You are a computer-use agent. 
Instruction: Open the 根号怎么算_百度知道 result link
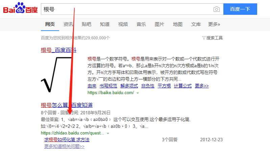click(67, 105)
